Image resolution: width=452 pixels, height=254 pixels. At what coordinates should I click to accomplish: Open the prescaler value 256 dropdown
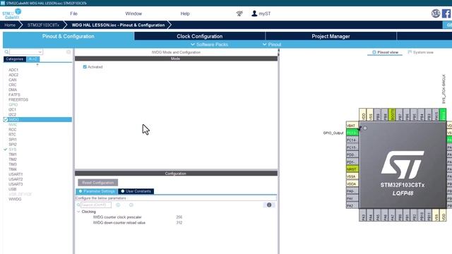pyautogui.click(x=179, y=217)
